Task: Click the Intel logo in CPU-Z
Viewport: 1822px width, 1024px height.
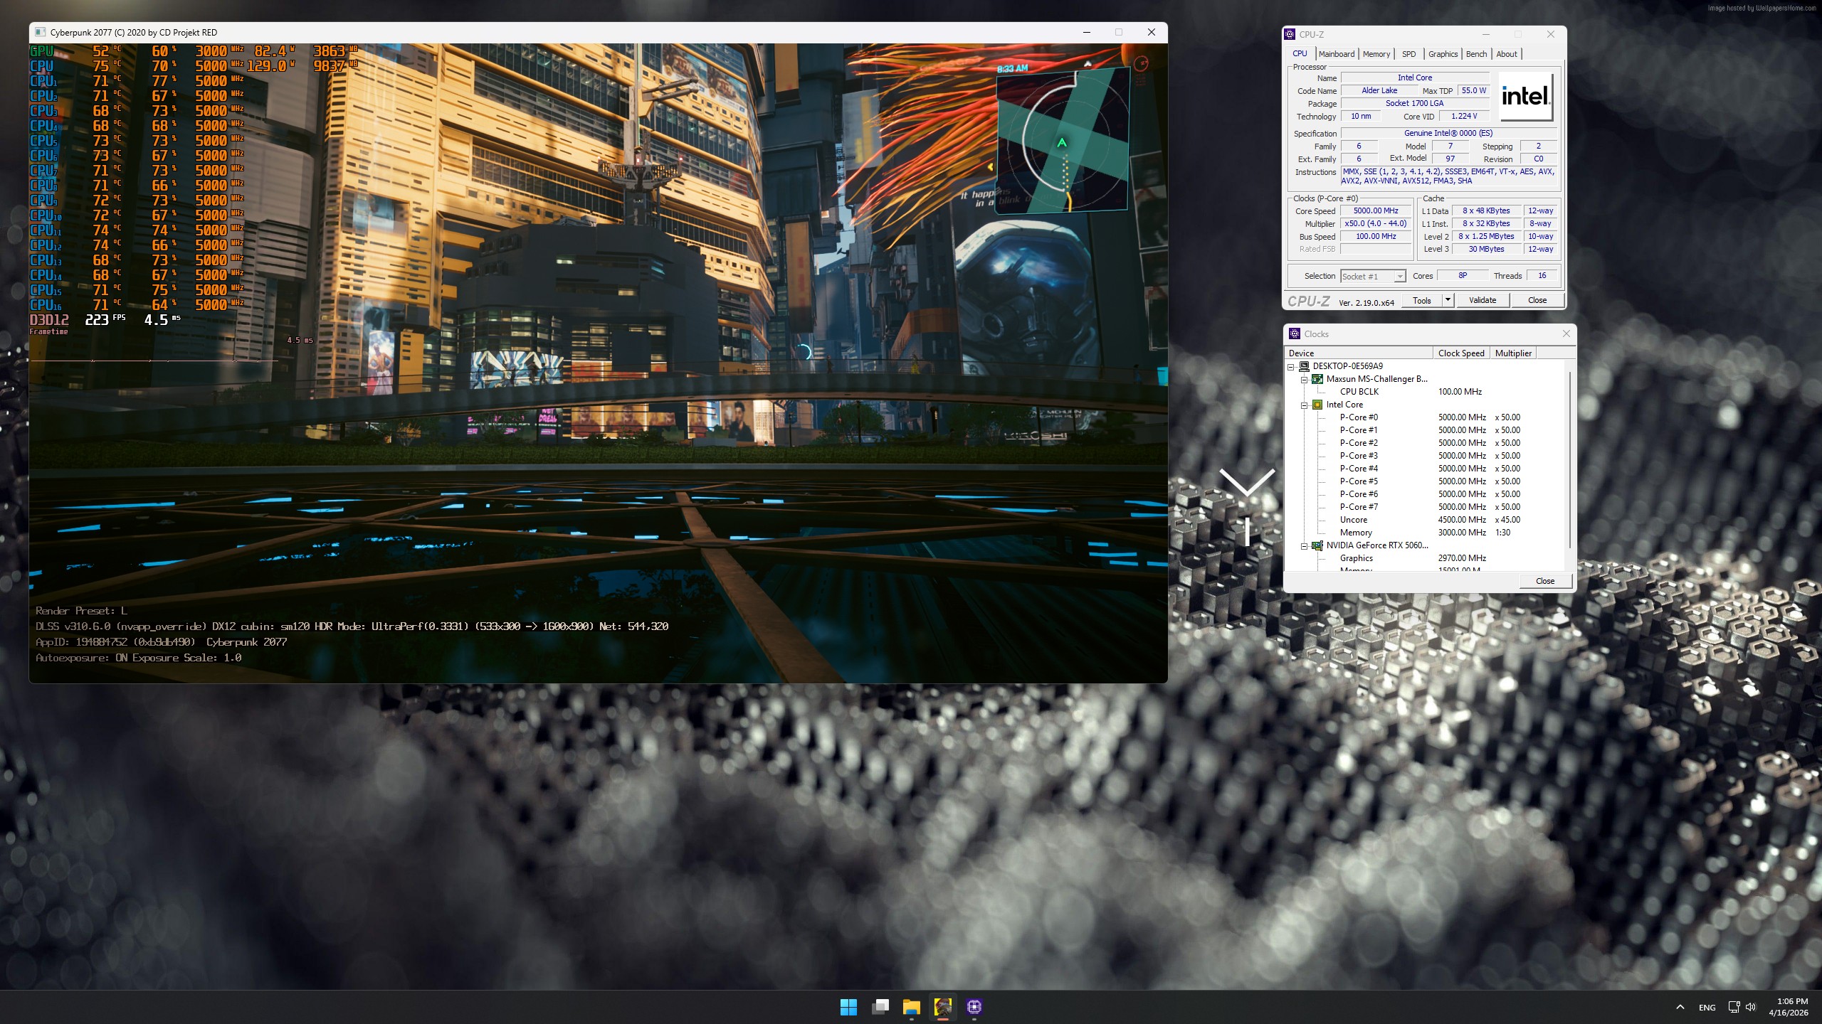Action: pos(1525,96)
